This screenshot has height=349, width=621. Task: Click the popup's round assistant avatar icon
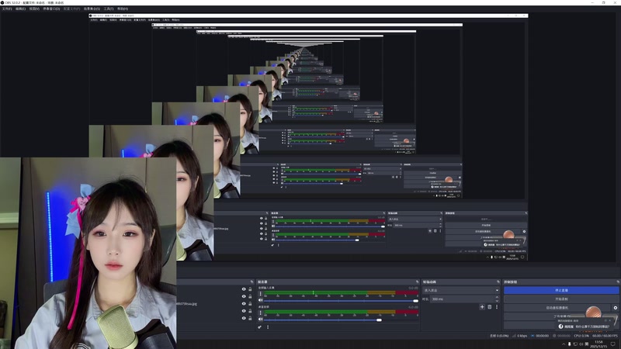pyautogui.click(x=560, y=327)
